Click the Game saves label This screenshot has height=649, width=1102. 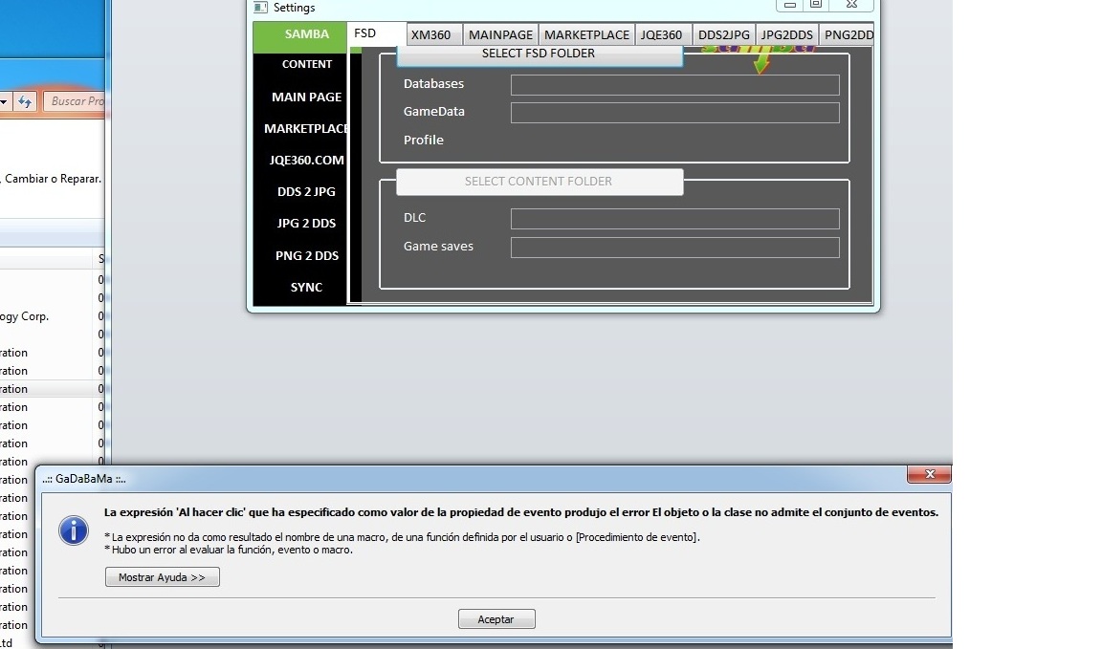tap(438, 247)
